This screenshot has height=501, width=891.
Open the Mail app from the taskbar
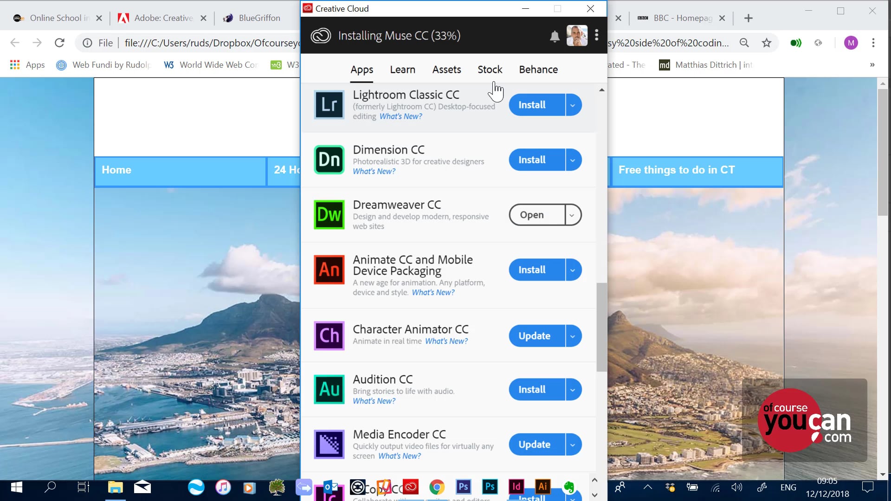coord(142,487)
